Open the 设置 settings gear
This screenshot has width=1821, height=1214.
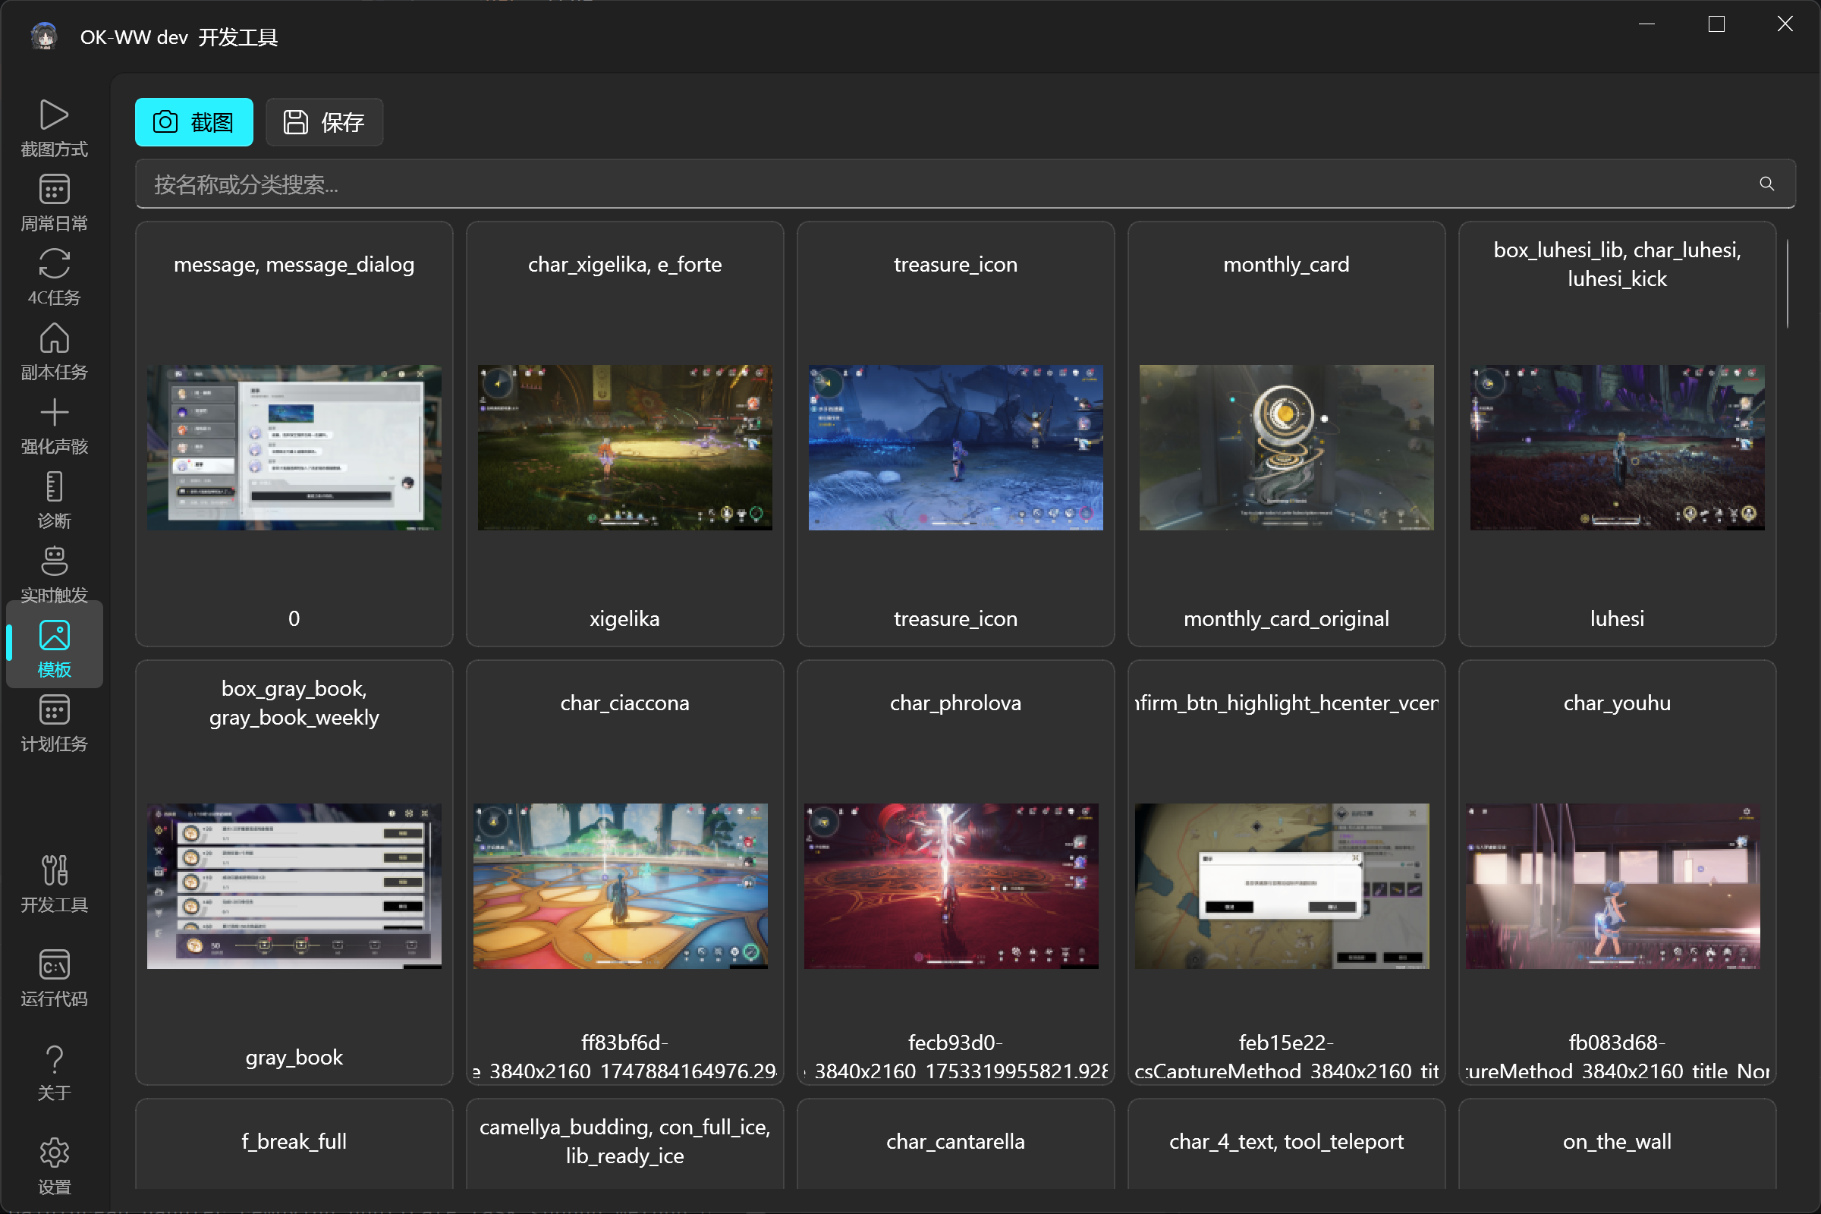tap(54, 1153)
